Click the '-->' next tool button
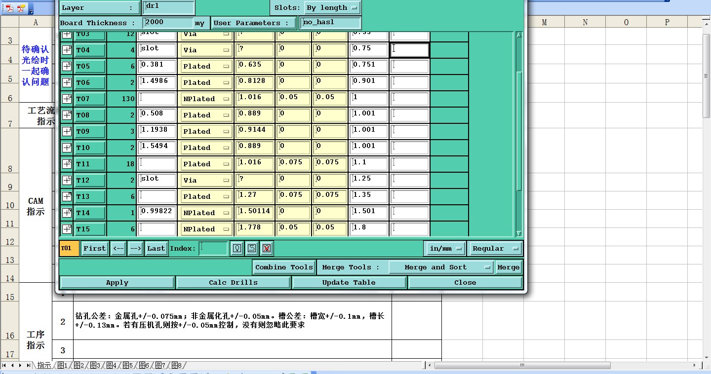 point(135,248)
